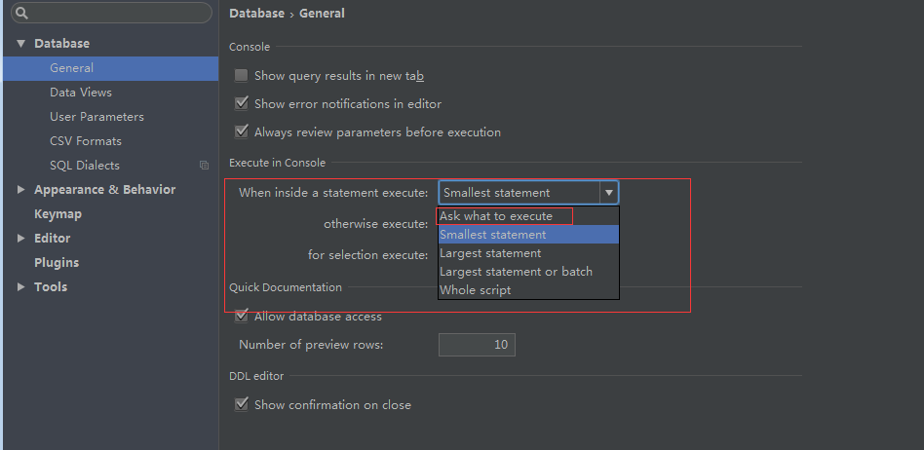Image resolution: width=924 pixels, height=450 pixels.
Task: Toggle Always review parameters before execution
Action: tap(241, 131)
